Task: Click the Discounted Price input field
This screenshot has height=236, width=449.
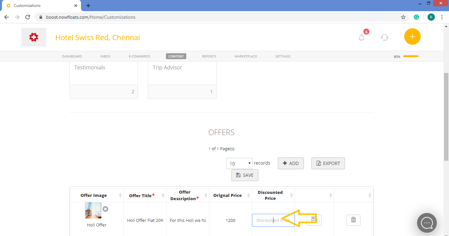Action: tap(273, 220)
